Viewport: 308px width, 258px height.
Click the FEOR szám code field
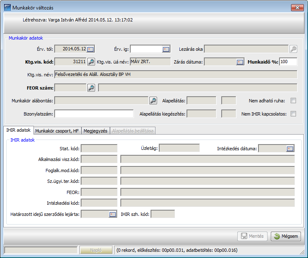(71, 88)
